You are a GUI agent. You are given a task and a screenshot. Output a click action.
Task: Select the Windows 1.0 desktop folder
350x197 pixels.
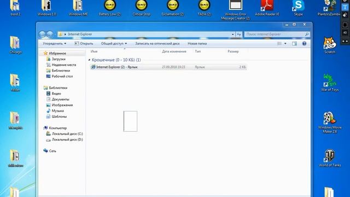click(46, 8)
